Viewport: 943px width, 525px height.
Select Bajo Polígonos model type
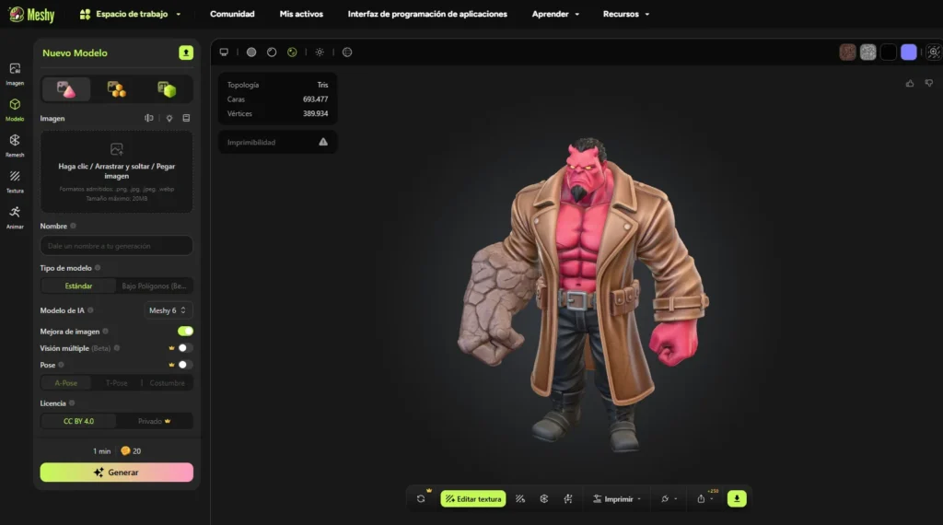[154, 286]
